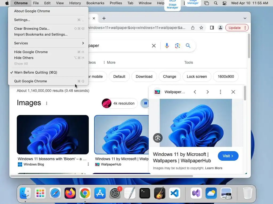Screen dimensions: 273x204
Task: Open the Tools search option
Action: (x=188, y=62)
